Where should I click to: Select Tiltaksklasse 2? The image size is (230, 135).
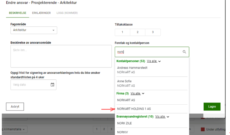137,32
